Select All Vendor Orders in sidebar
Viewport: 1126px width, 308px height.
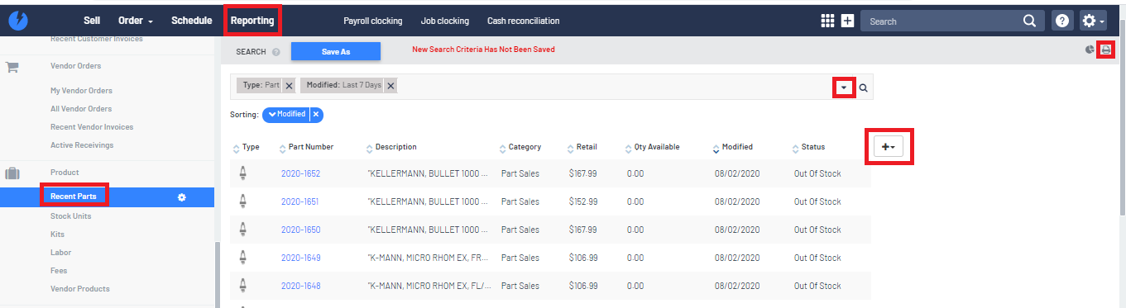[x=81, y=109]
